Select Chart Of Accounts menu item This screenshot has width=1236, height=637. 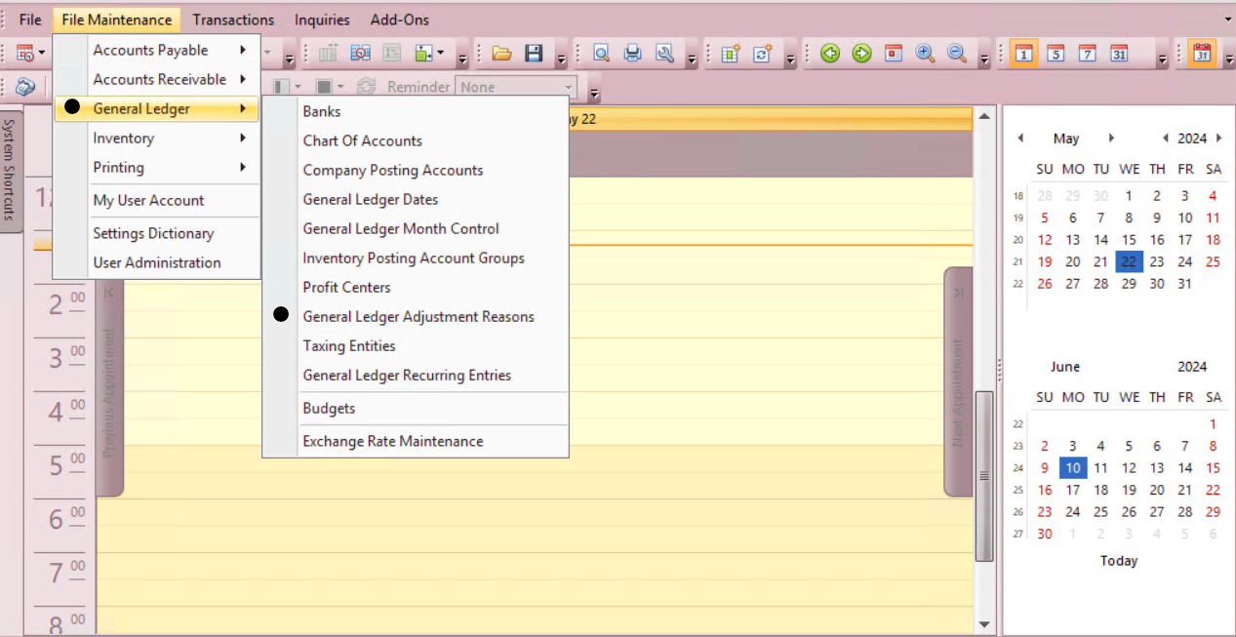coord(362,140)
